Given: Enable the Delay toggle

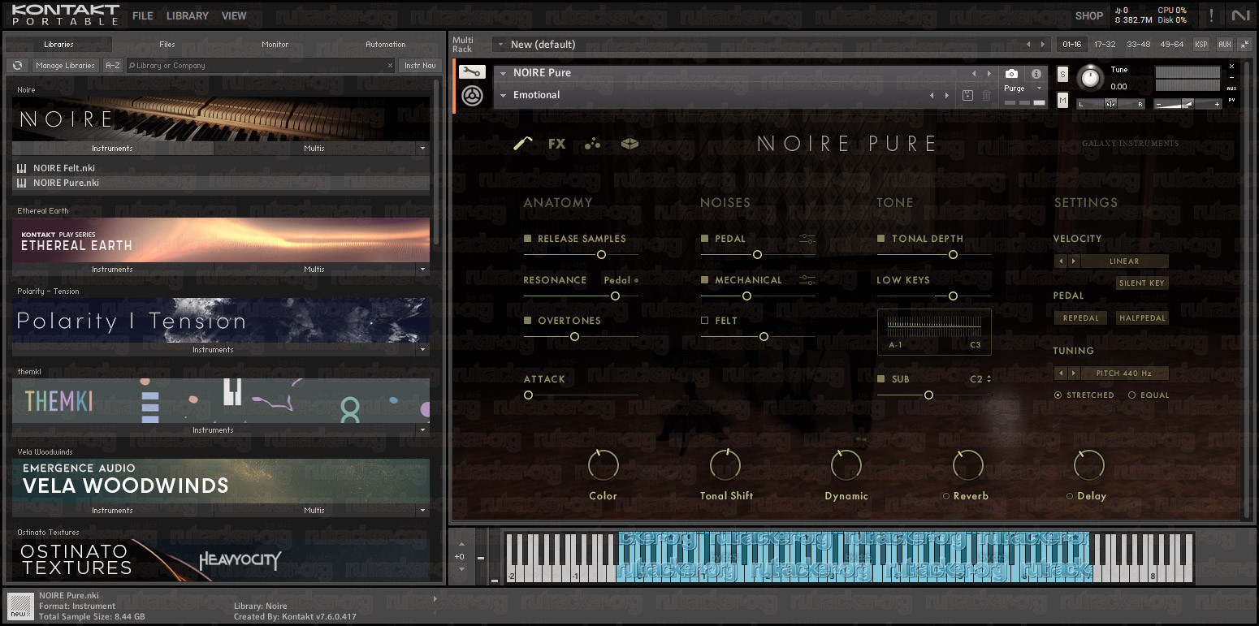Looking at the screenshot, I should (x=1070, y=496).
